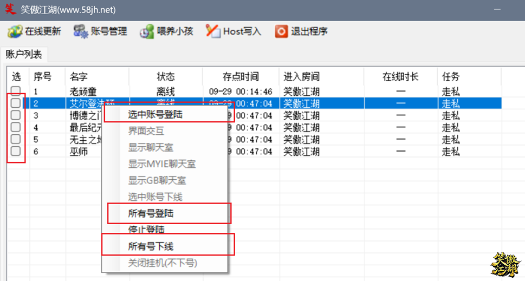This screenshot has width=525, height=281.
Task: Open 账号管理 gear icon in toolbar
Action: pyautogui.click(x=81, y=31)
